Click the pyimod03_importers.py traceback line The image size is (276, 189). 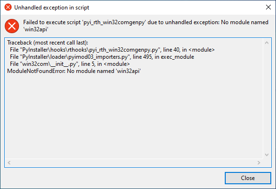tap(102, 57)
